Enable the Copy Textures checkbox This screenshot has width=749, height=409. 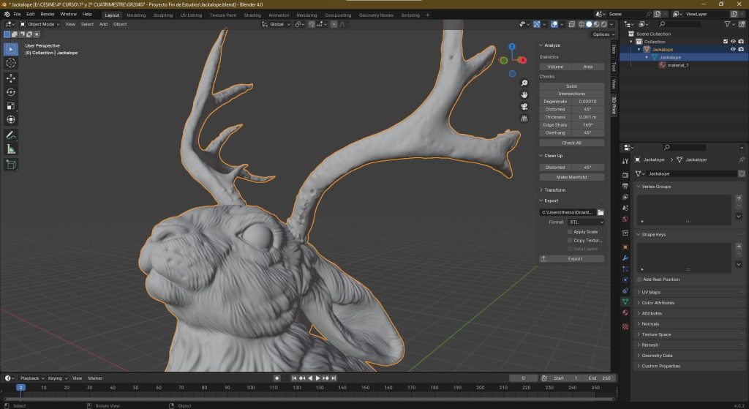(x=571, y=240)
